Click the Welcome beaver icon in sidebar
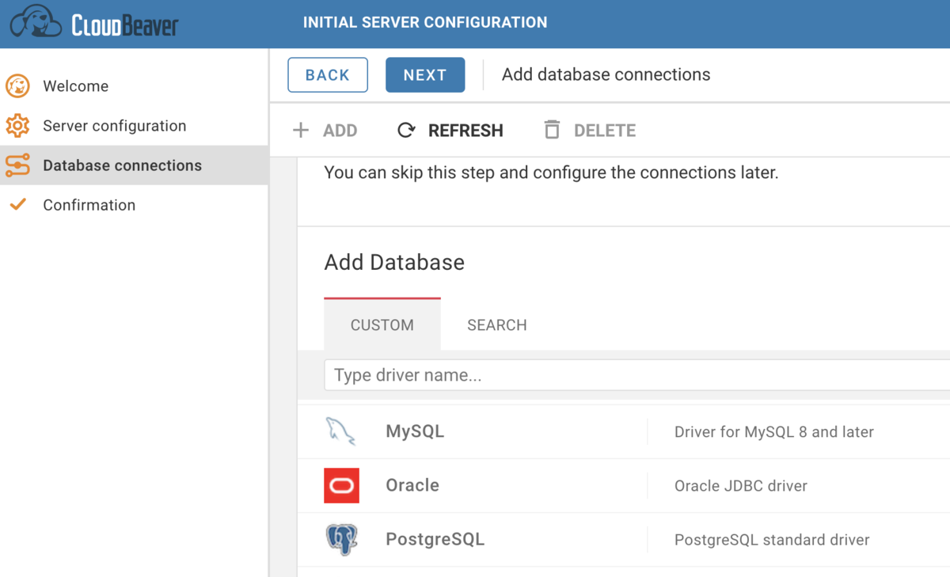Screen dimensions: 950x577 [x=17, y=86]
